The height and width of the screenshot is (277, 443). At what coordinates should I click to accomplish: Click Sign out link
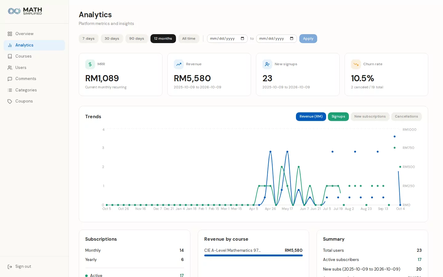34,267
